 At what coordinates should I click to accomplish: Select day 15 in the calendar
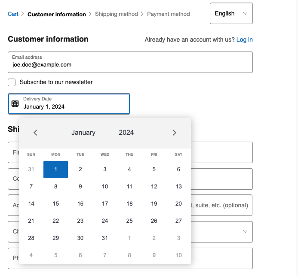[x=56, y=204]
